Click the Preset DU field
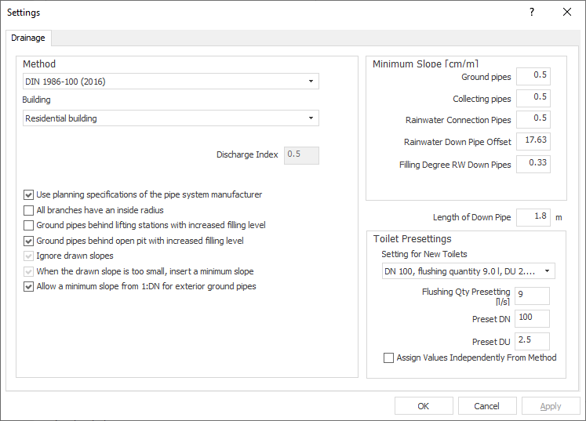The width and height of the screenshot is (586, 421). 532,341
